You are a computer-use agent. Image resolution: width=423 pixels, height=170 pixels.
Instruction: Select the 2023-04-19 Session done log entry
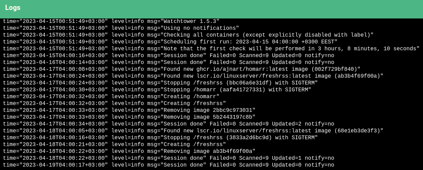pyautogui.click(x=169, y=165)
